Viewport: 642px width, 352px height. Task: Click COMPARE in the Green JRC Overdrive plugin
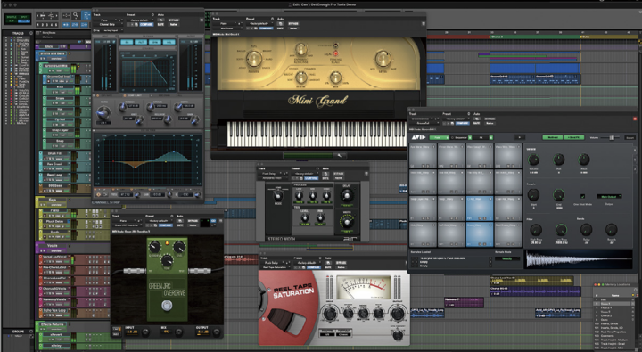coord(166,225)
